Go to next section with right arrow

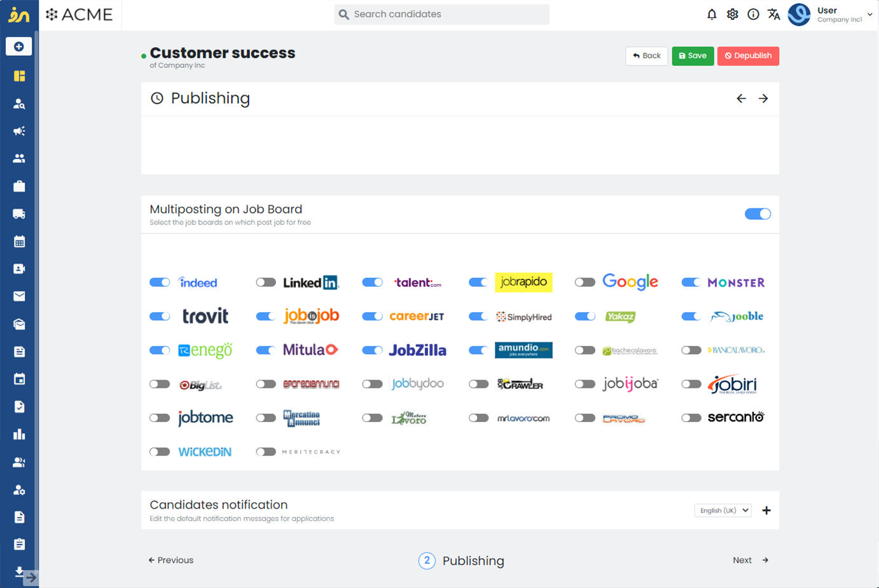click(763, 99)
